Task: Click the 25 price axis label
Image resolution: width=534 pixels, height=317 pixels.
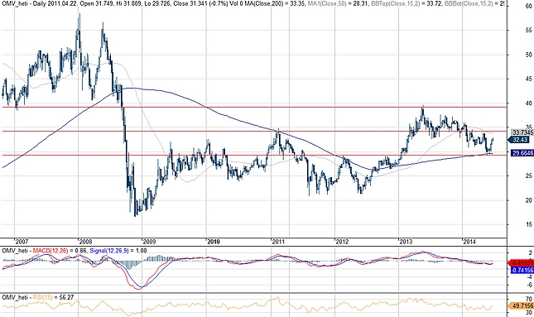Action: pyautogui.click(x=529, y=176)
